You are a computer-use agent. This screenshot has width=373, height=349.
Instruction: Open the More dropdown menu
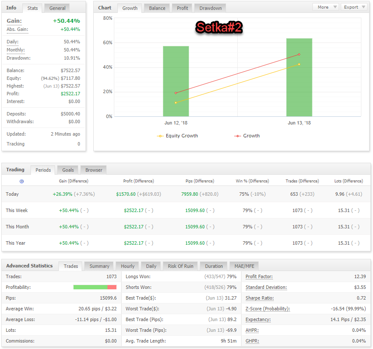(325, 7)
